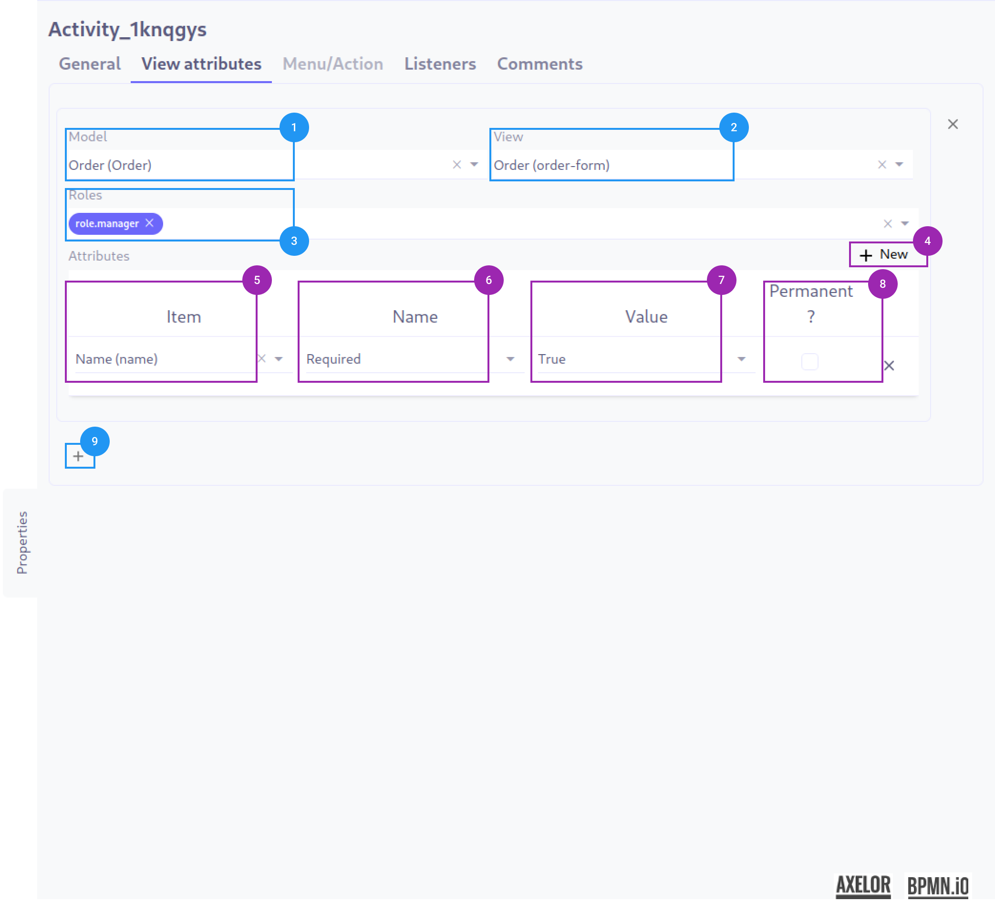Open the Menu/Action tab

pos(332,63)
